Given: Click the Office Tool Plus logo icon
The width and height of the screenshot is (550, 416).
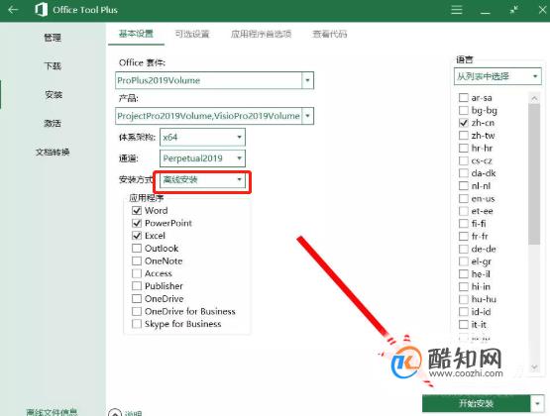Looking at the screenshot, I should pos(42,10).
